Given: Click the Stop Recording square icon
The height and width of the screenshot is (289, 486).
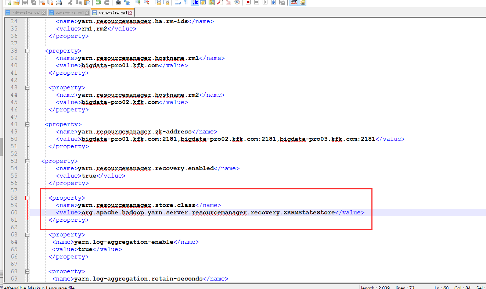Looking at the screenshot, I should coord(256,2).
